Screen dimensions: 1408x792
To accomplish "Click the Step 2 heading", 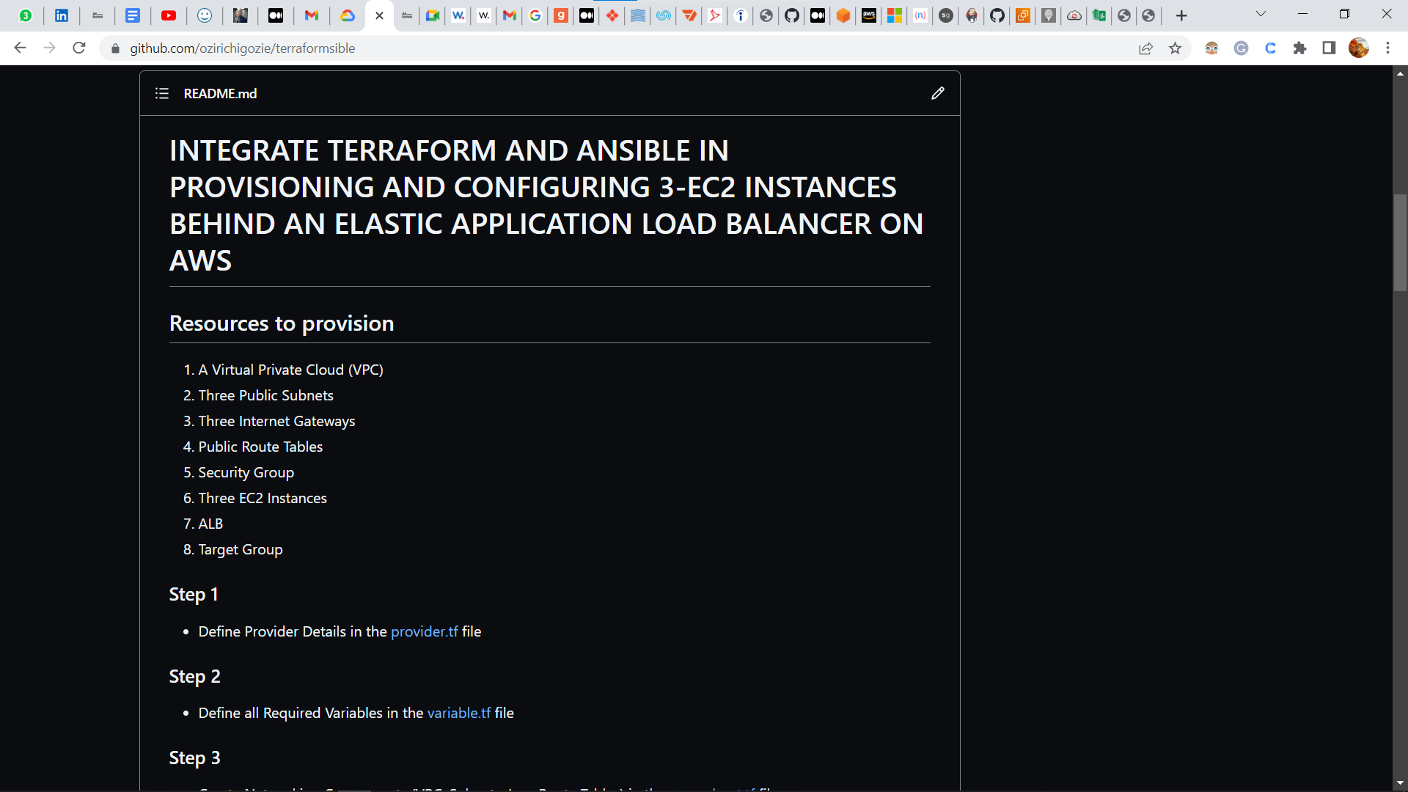I will coord(194,677).
